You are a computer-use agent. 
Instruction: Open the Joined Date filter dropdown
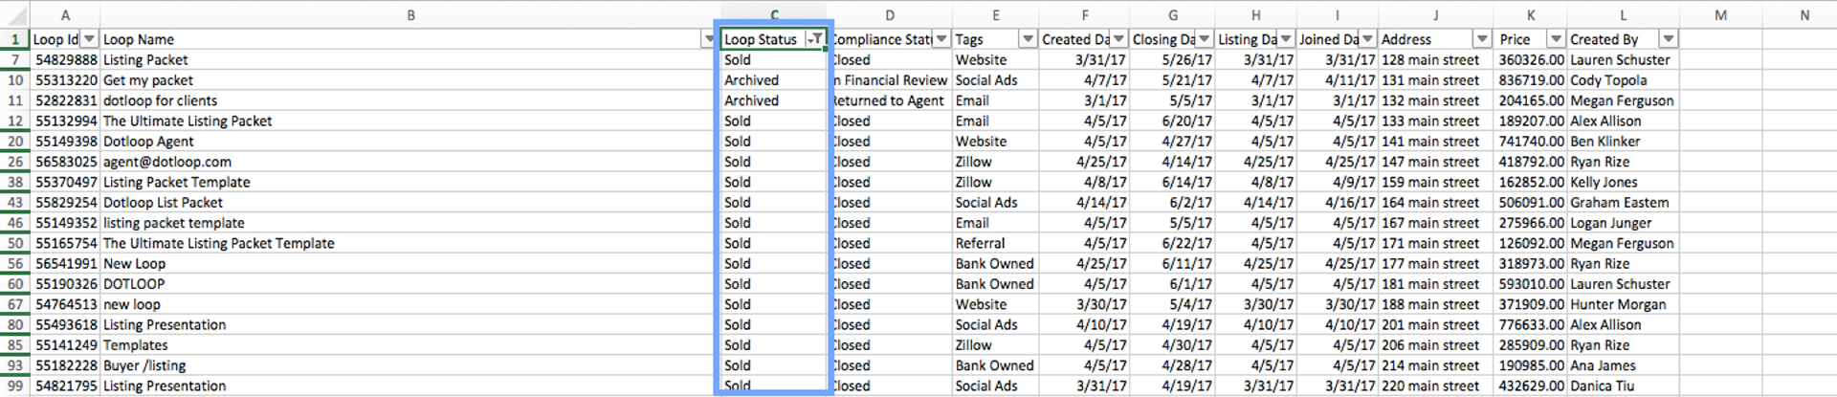[1368, 39]
